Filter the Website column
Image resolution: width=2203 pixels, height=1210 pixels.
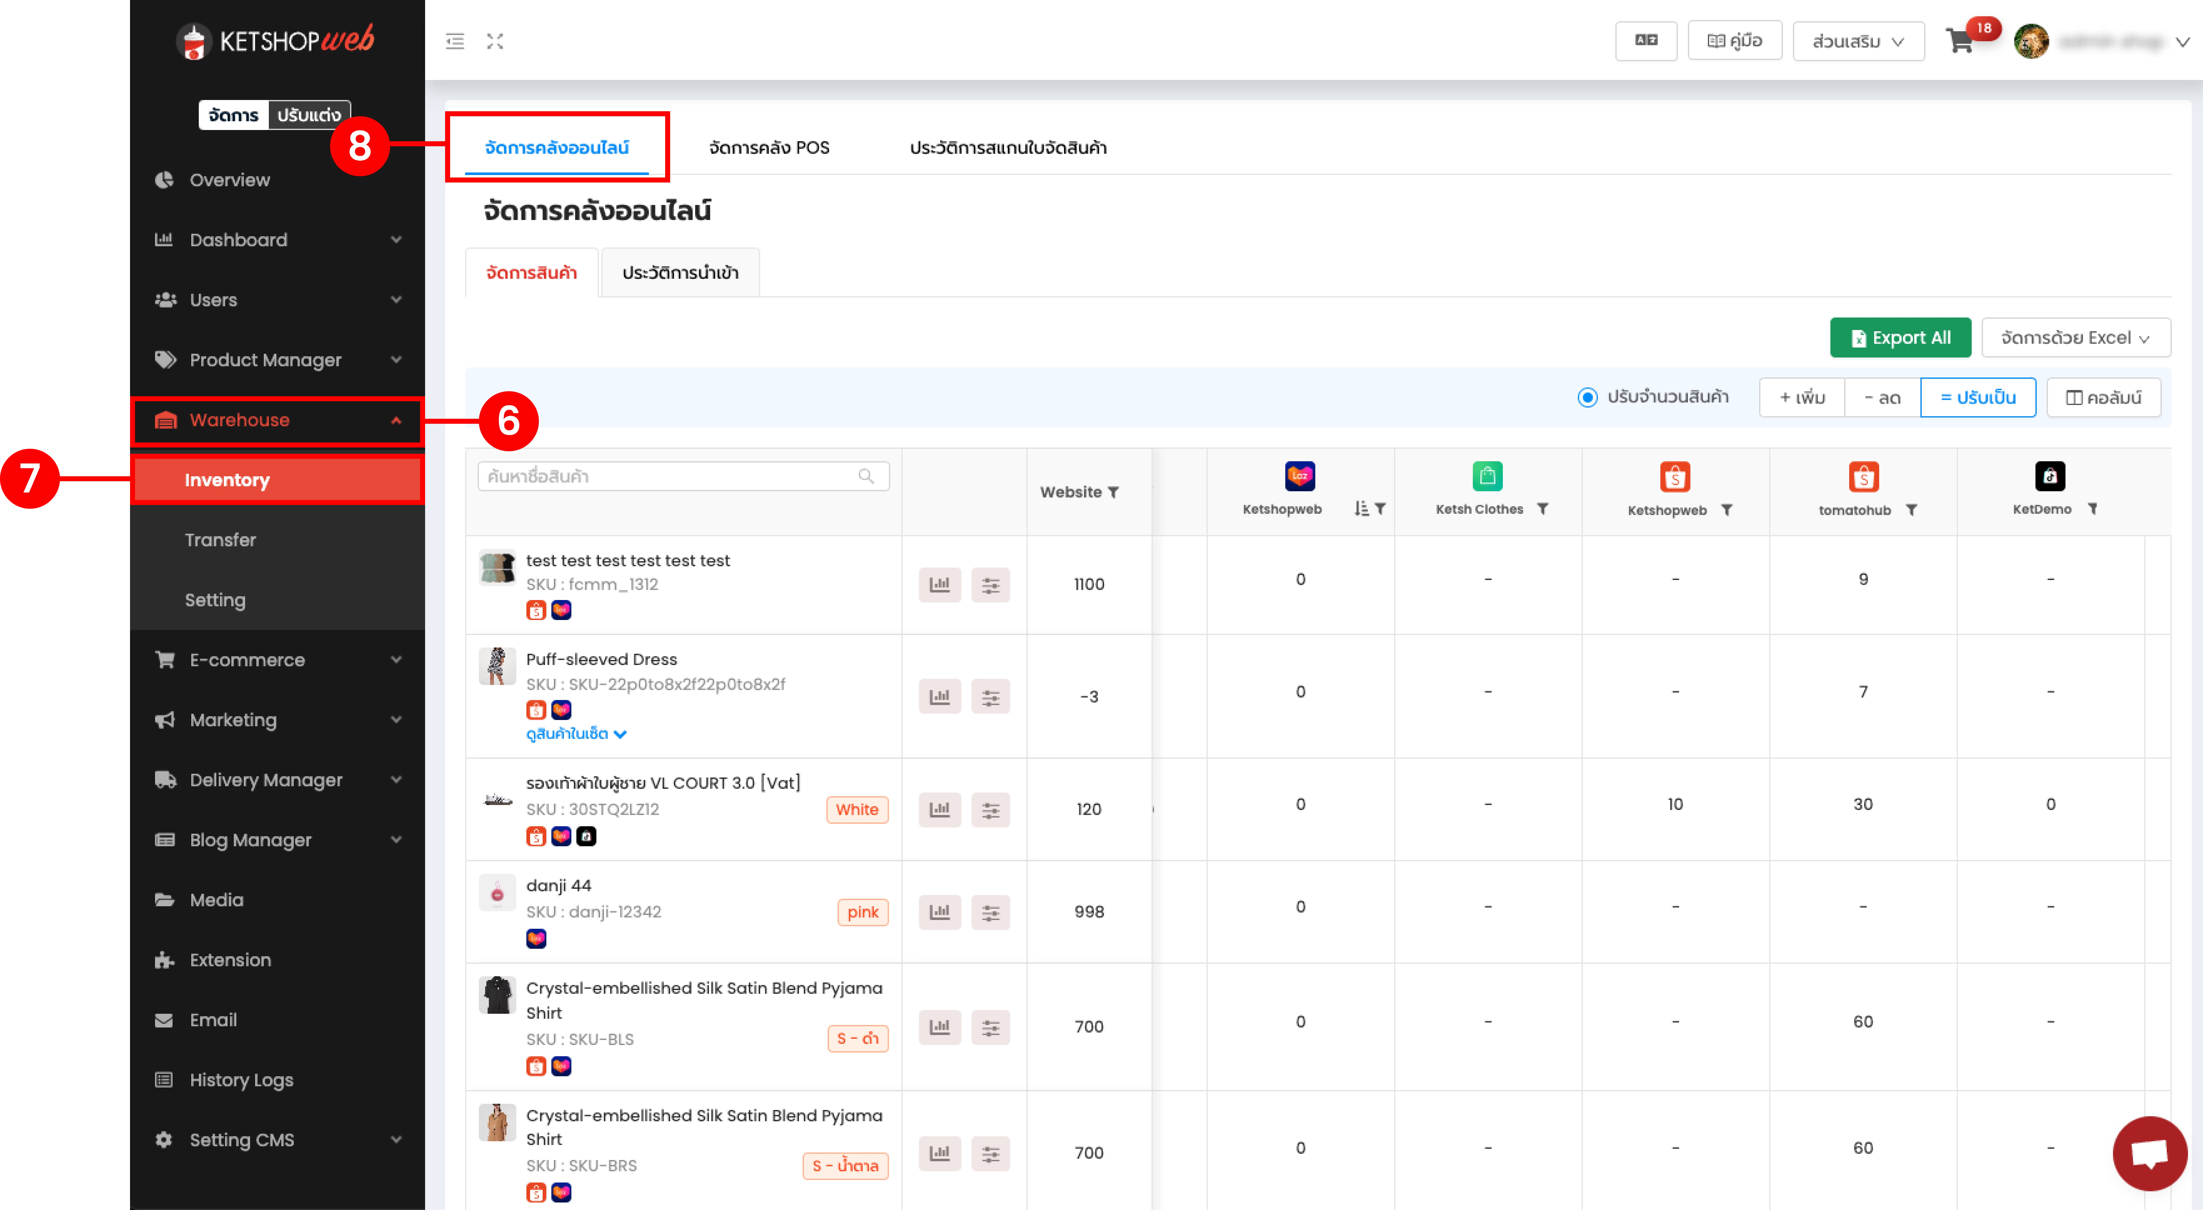(x=1113, y=492)
